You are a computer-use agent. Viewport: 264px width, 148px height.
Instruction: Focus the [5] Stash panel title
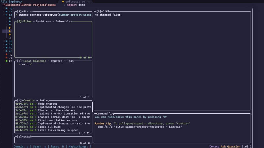pos(24,137)
